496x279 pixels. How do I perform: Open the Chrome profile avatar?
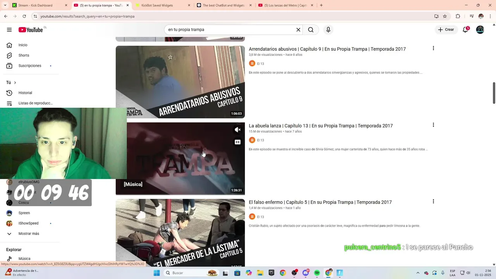click(x=481, y=16)
